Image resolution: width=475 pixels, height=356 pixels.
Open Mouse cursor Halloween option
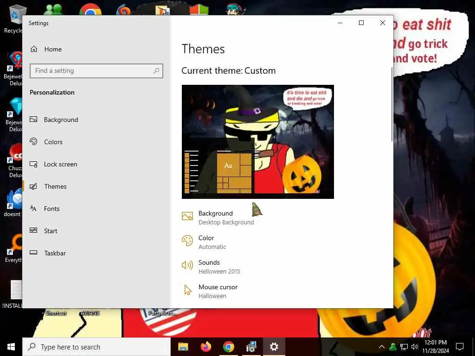(210, 291)
